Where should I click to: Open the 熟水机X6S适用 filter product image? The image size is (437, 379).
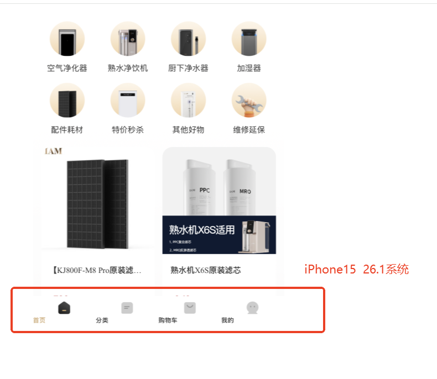219,201
